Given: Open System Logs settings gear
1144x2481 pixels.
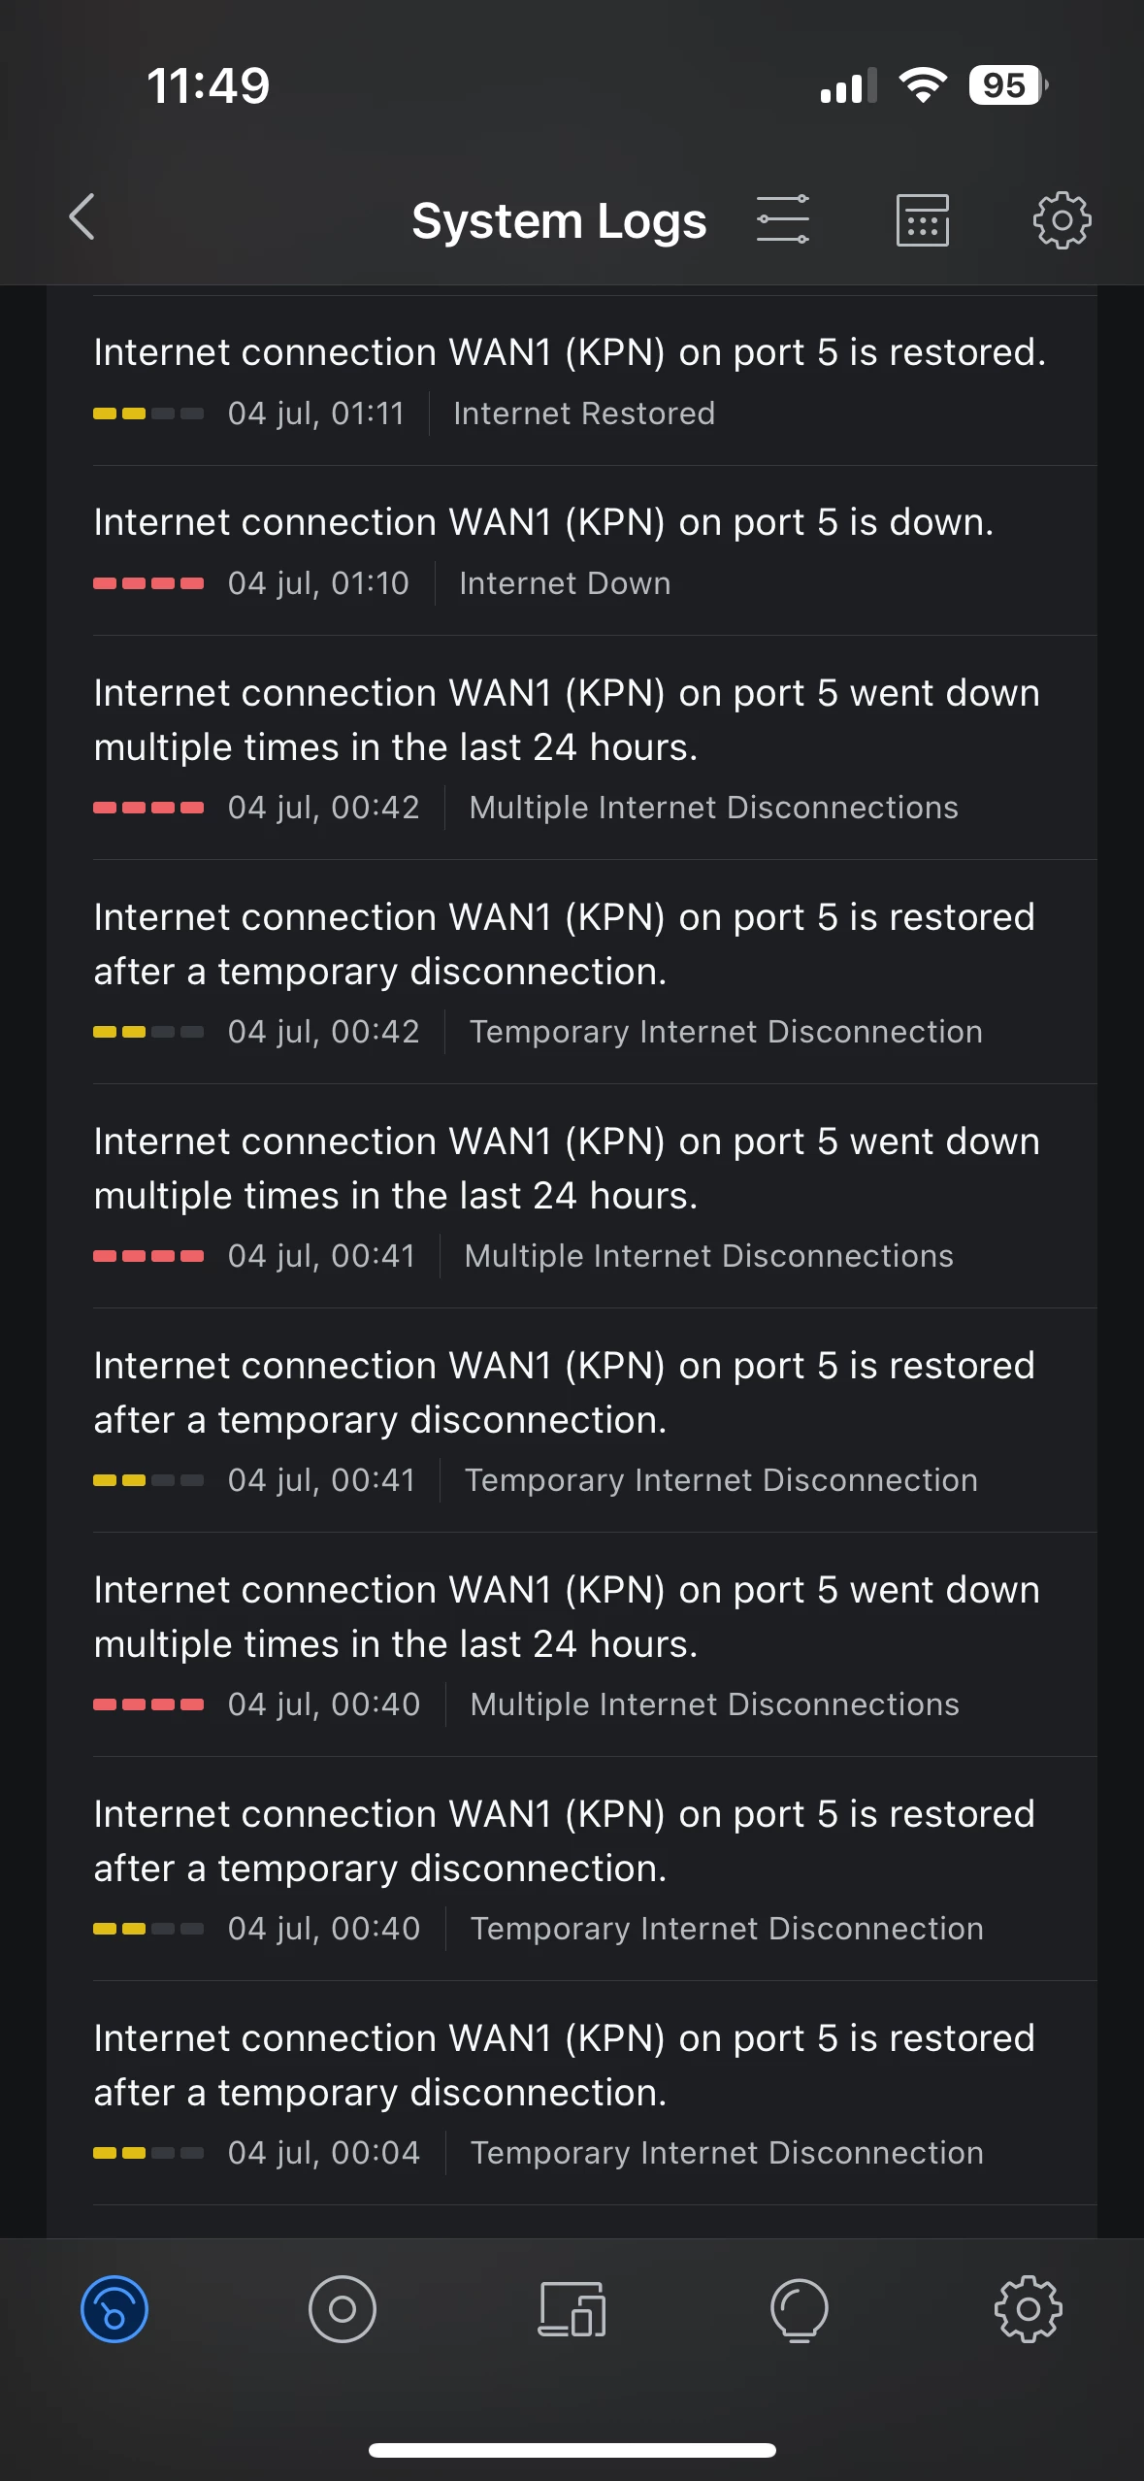Looking at the screenshot, I should click(1062, 219).
